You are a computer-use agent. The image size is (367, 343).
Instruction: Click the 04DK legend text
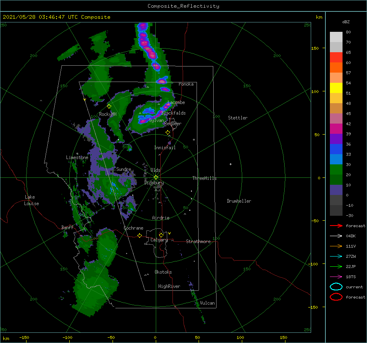[x=351, y=236]
